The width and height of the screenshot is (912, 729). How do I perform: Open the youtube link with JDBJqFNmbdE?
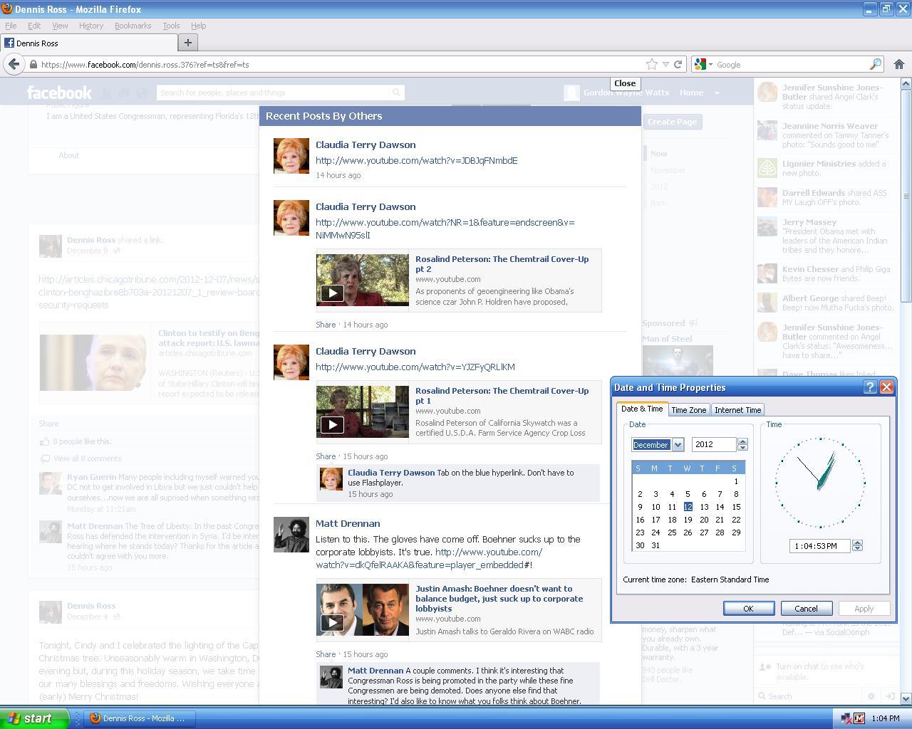click(x=417, y=161)
